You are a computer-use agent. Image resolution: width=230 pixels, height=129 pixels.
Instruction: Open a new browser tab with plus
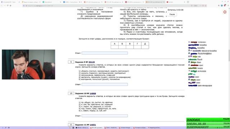(x=188, y=2)
